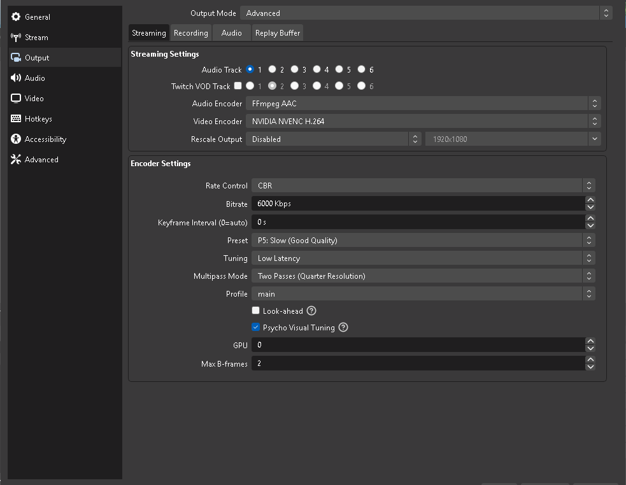The image size is (626, 485).
Task: Open the Rate Control dropdown
Action: tap(423, 186)
